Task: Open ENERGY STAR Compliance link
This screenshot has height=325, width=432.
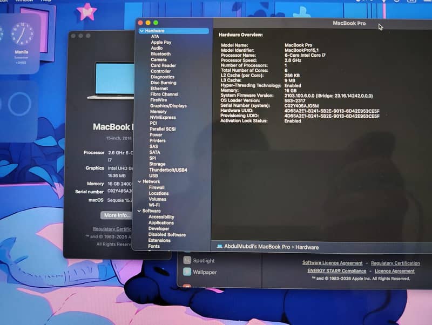Action: pyautogui.click(x=336, y=270)
